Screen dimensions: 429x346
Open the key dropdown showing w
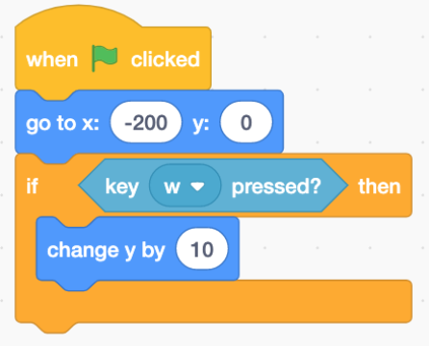click(185, 186)
